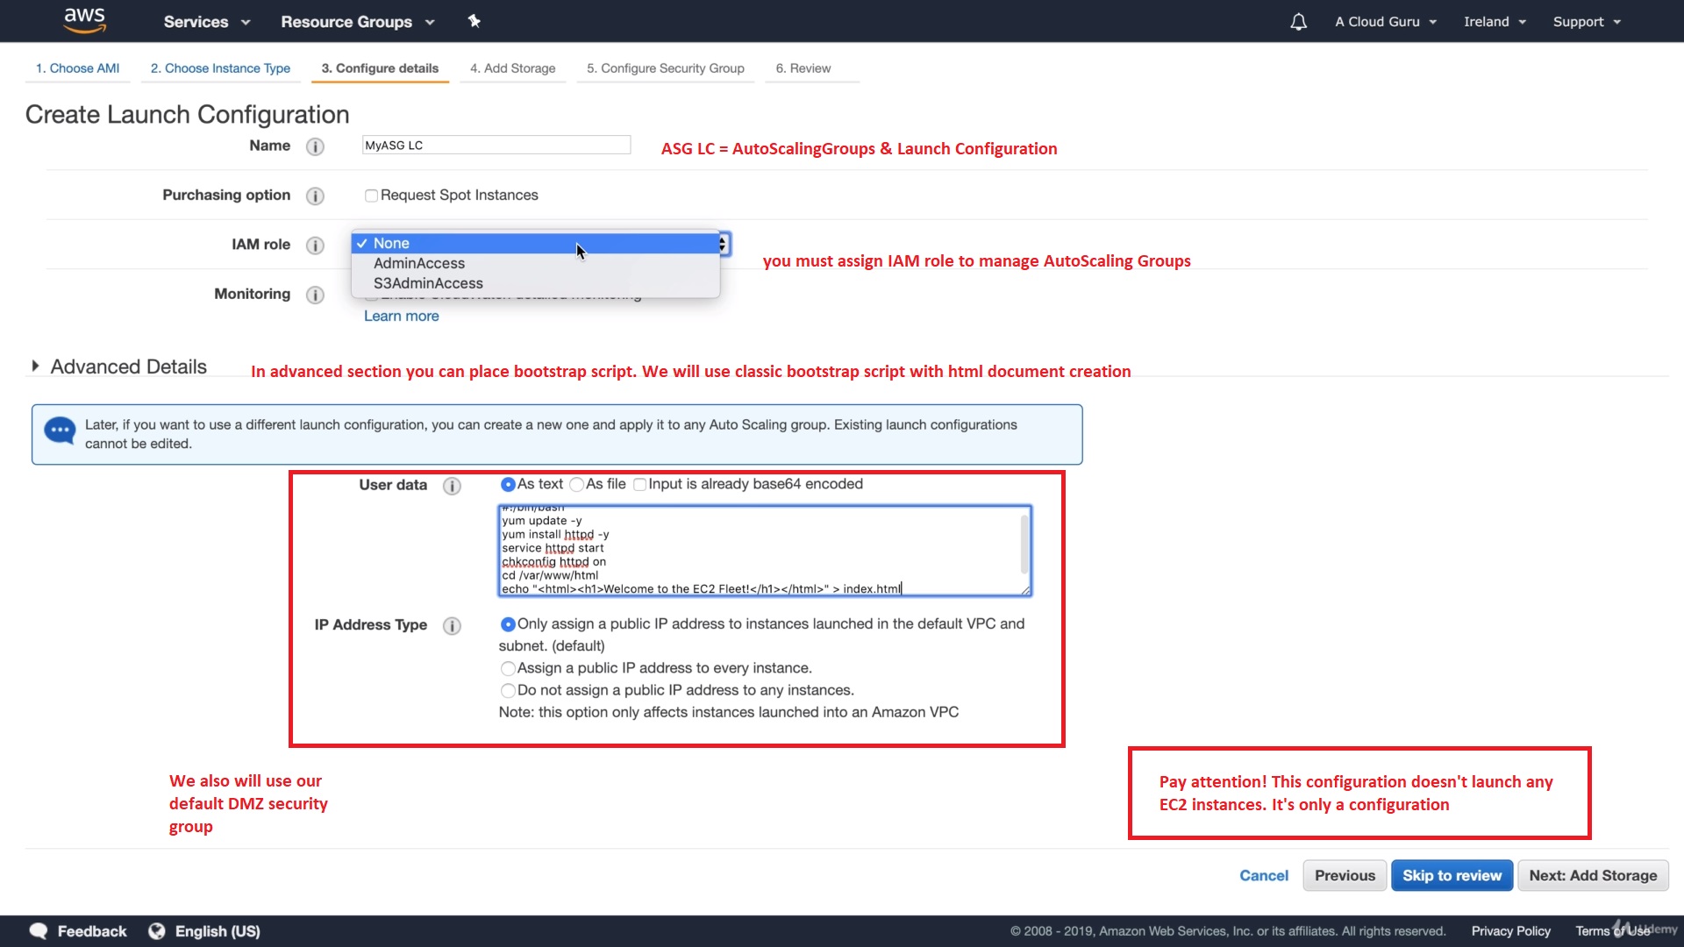The width and height of the screenshot is (1684, 947).
Task: Select the As file radio option
Action: [576, 485]
